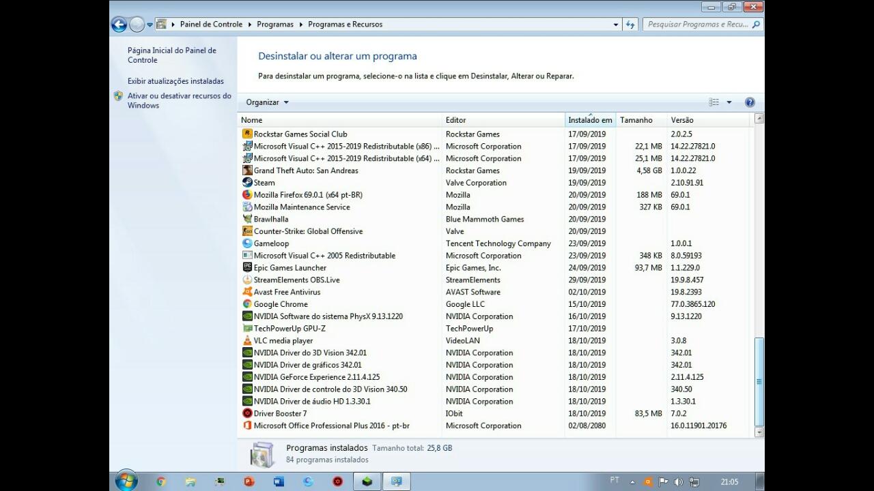Open Página Inicial do Painel de Controle
The image size is (874, 491).
[172, 55]
